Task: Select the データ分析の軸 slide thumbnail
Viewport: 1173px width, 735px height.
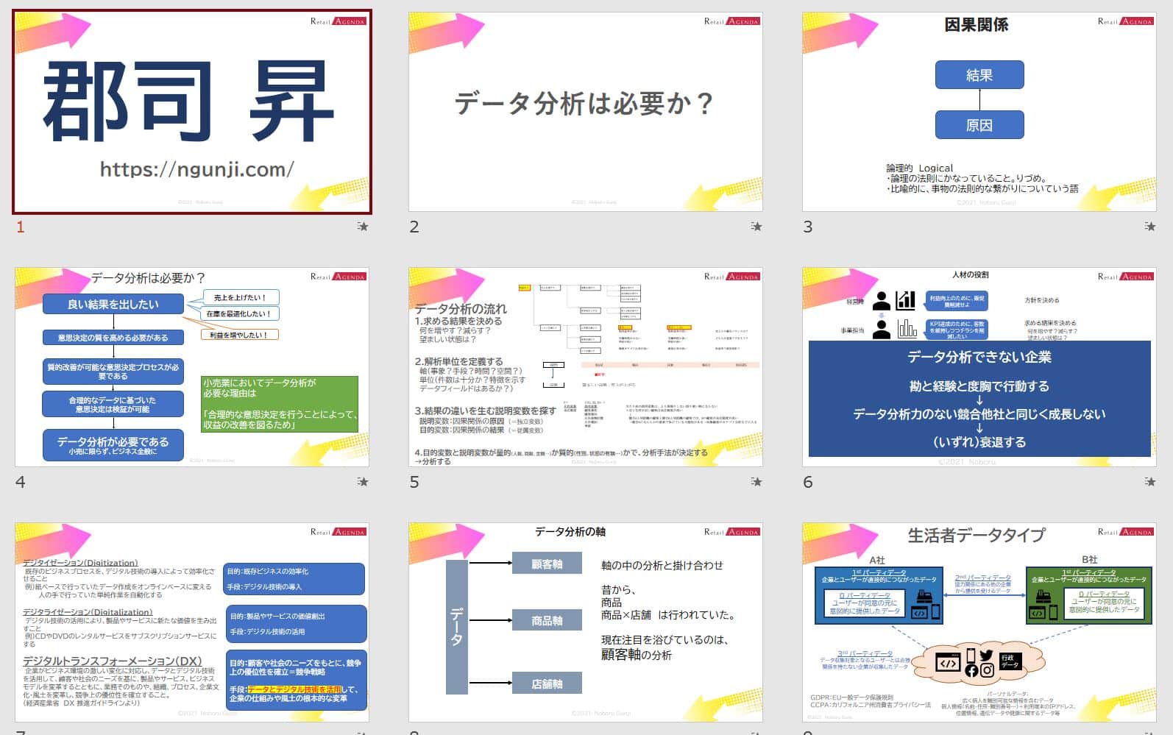Action: 586,622
